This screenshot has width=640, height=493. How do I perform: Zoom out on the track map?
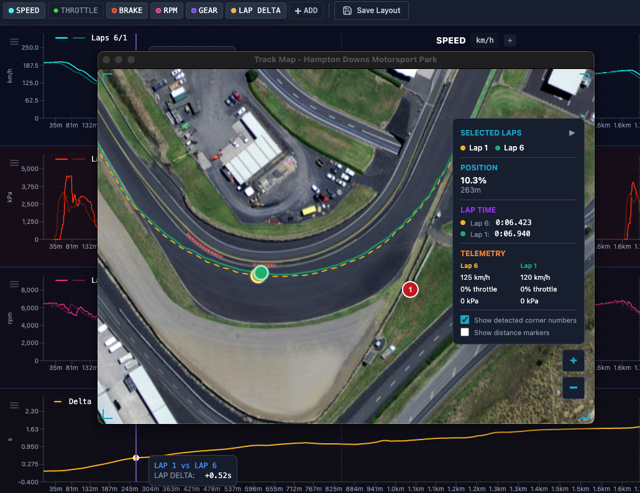click(x=573, y=388)
